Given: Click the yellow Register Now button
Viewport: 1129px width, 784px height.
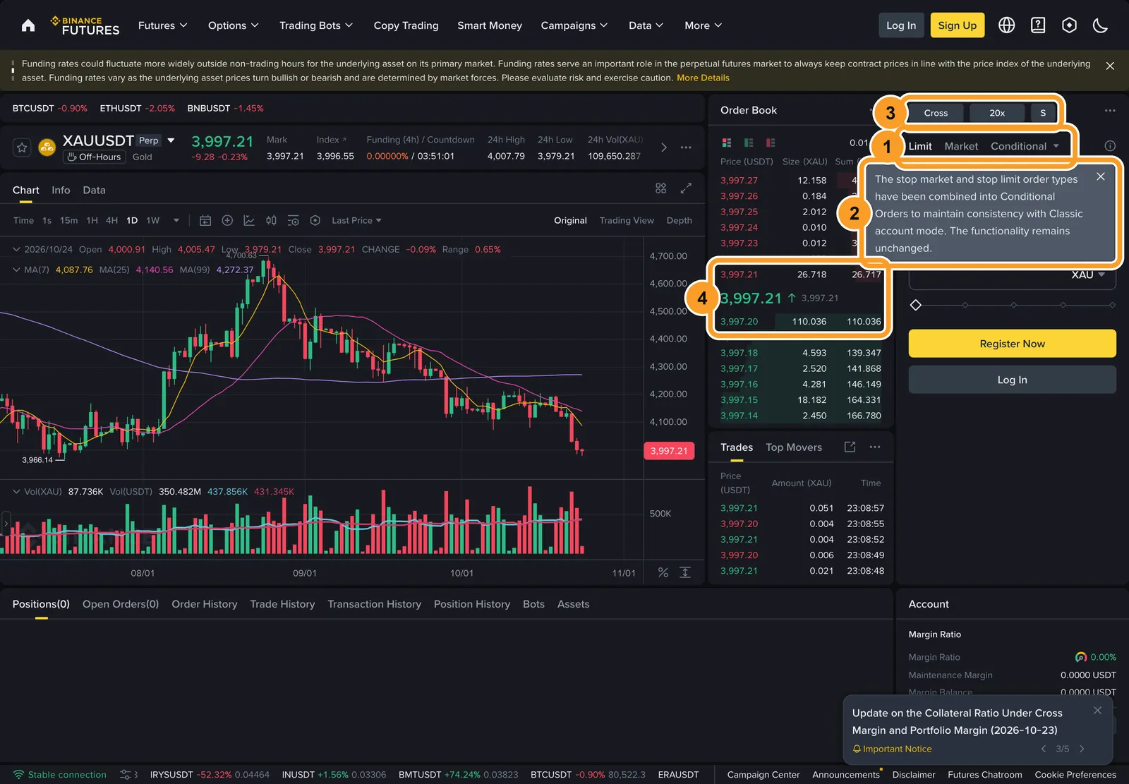Looking at the screenshot, I should tap(1012, 344).
